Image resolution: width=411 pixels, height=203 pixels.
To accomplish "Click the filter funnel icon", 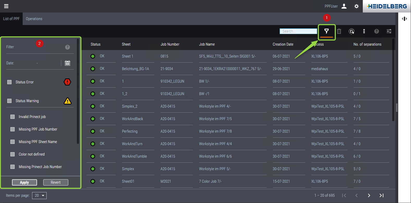I will [326, 31].
